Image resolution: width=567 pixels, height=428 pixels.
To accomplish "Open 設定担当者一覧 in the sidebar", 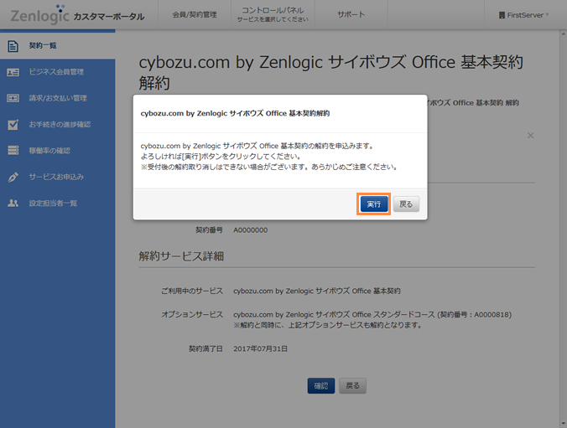I will click(58, 204).
